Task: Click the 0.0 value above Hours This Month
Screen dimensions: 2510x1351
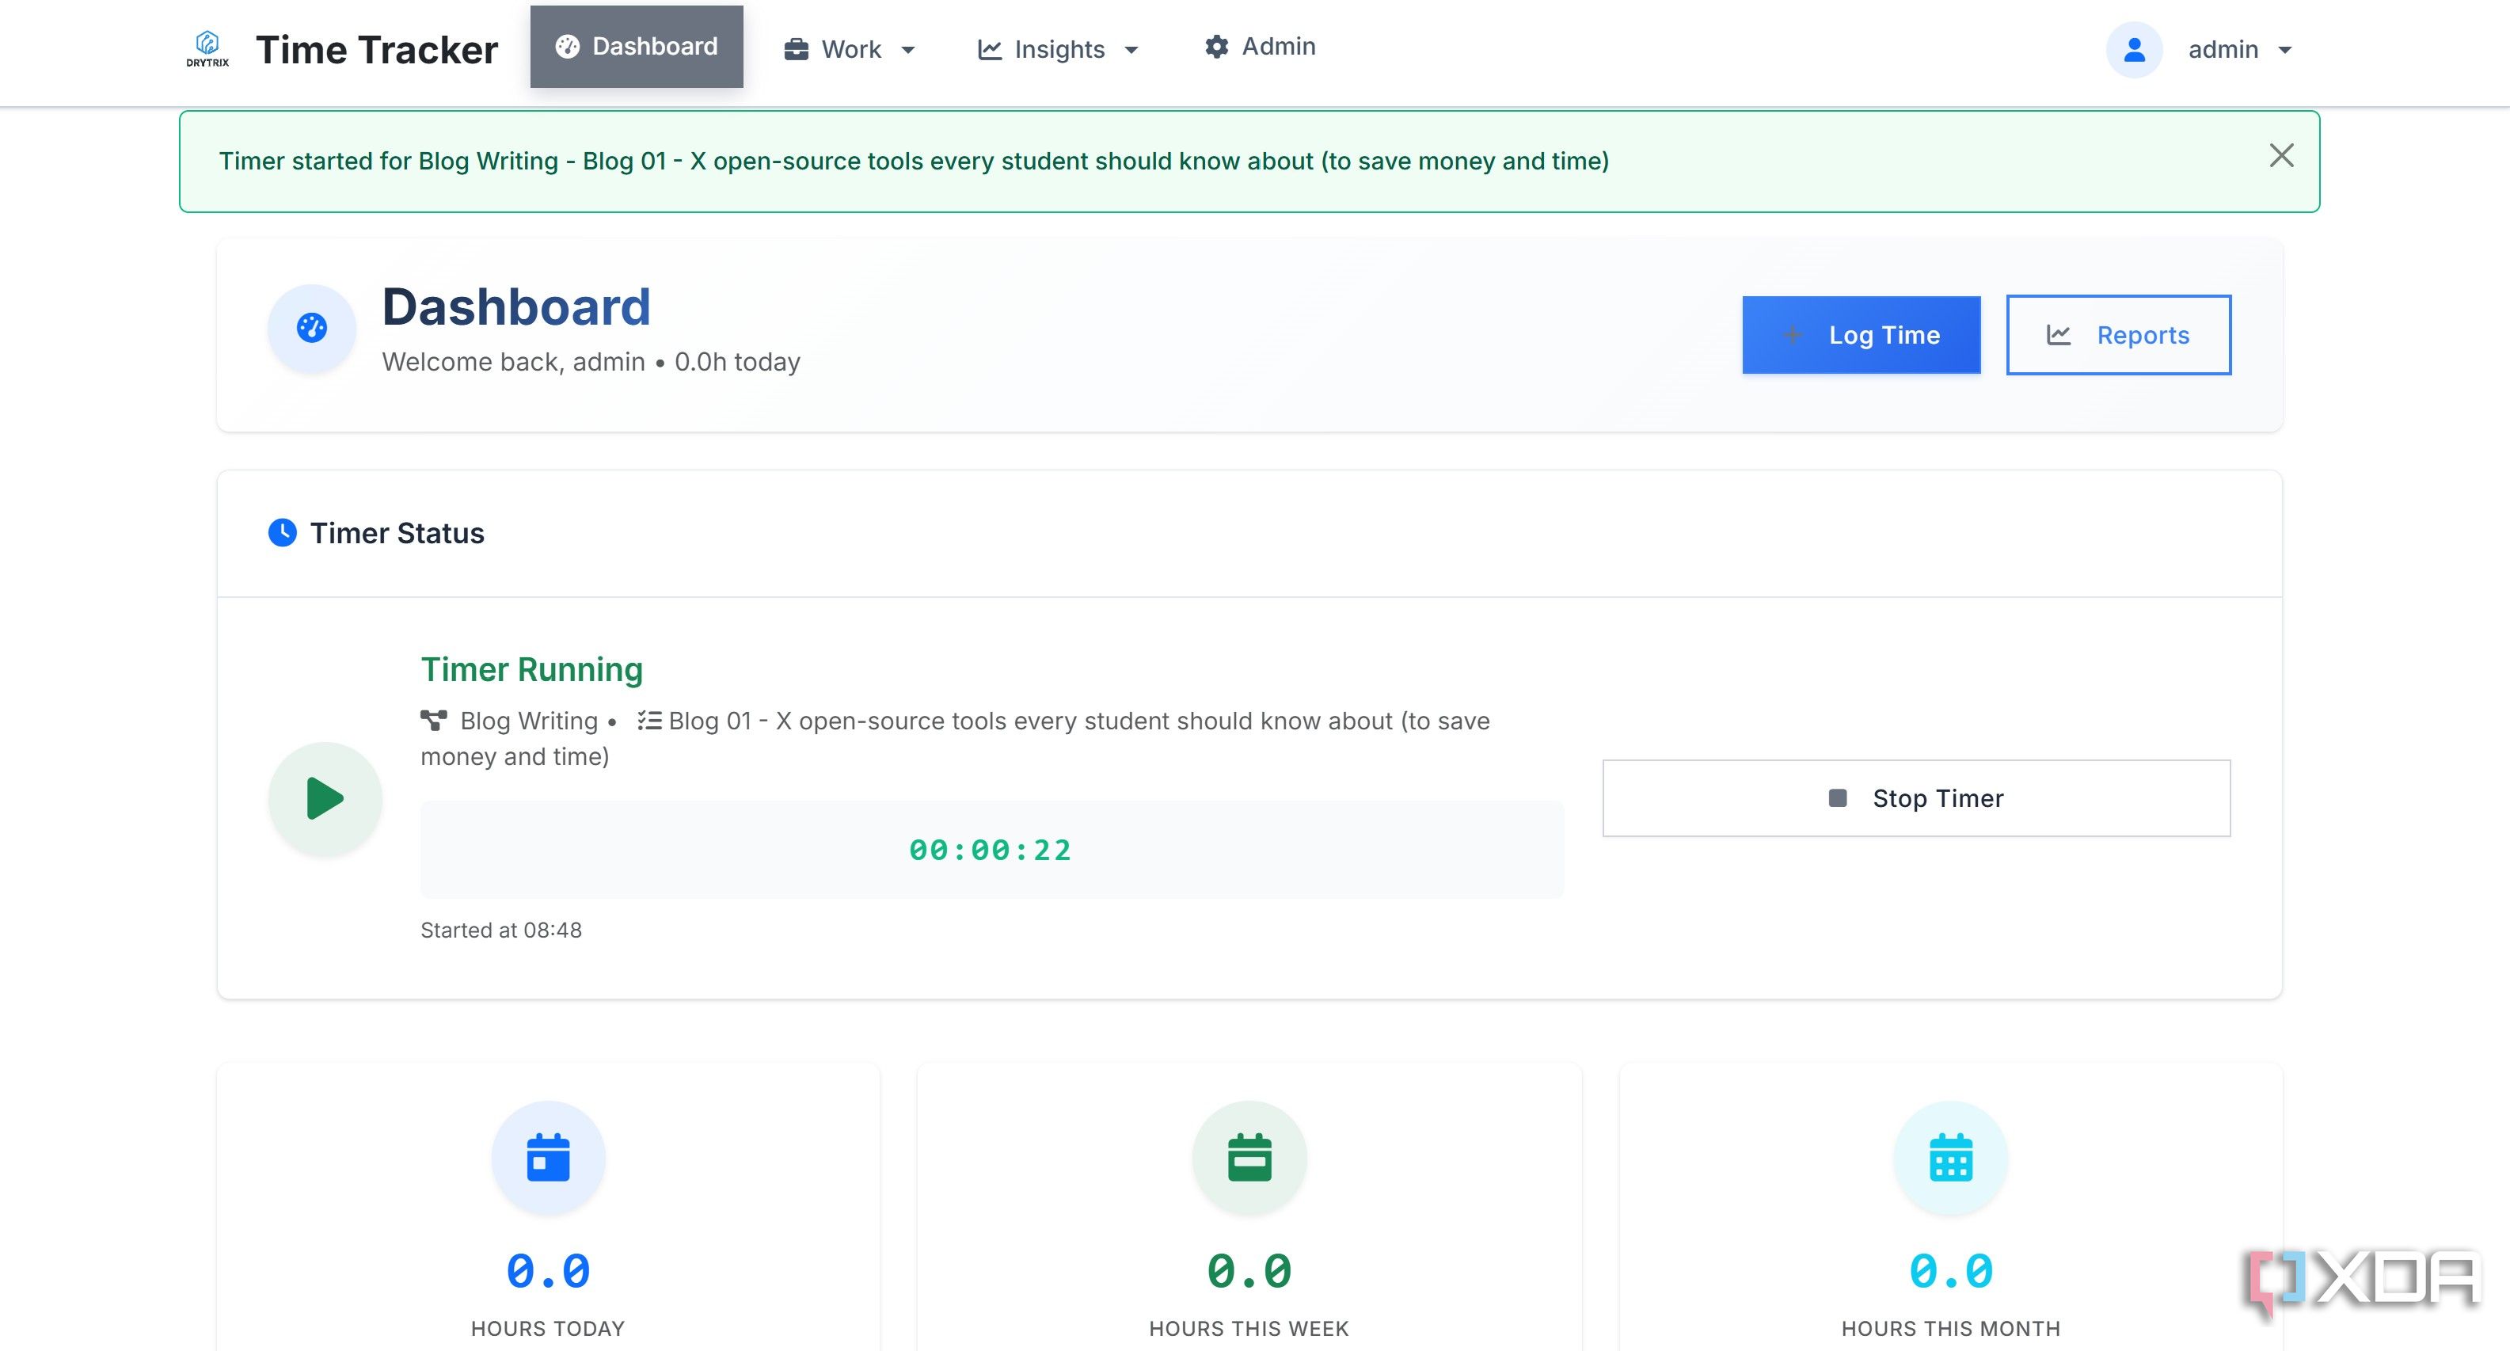Action: point(1951,1272)
